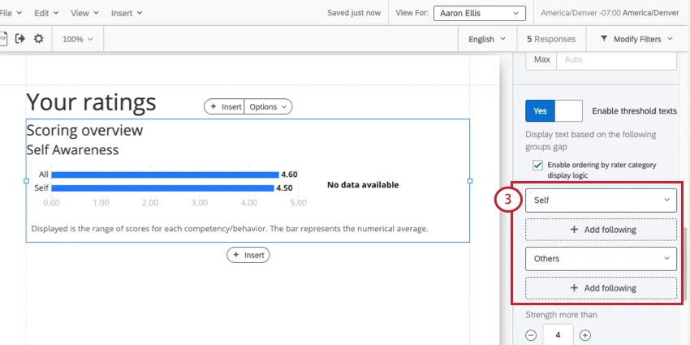Click the widget's left resize handle
Image resolution: width=690 pixels, height=345 pixels.
tap(26, 181)
